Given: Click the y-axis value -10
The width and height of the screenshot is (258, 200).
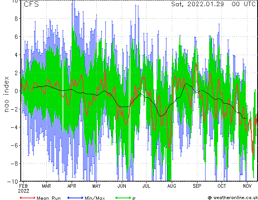Looking at the screenshot, I should (x=13, y=182).
